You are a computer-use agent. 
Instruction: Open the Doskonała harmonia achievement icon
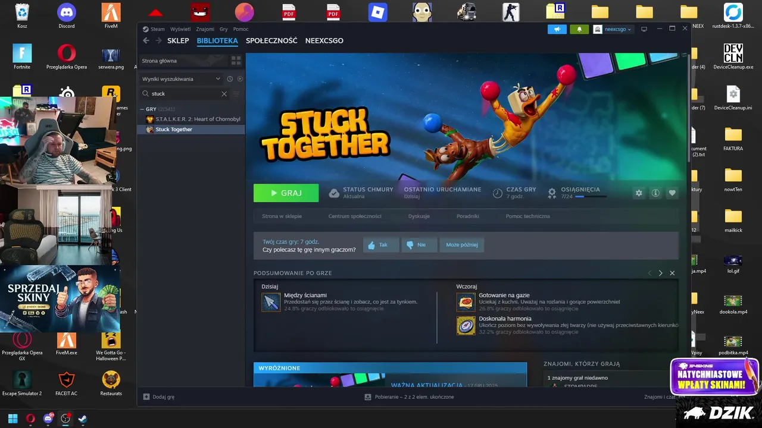tap(466, 325)
